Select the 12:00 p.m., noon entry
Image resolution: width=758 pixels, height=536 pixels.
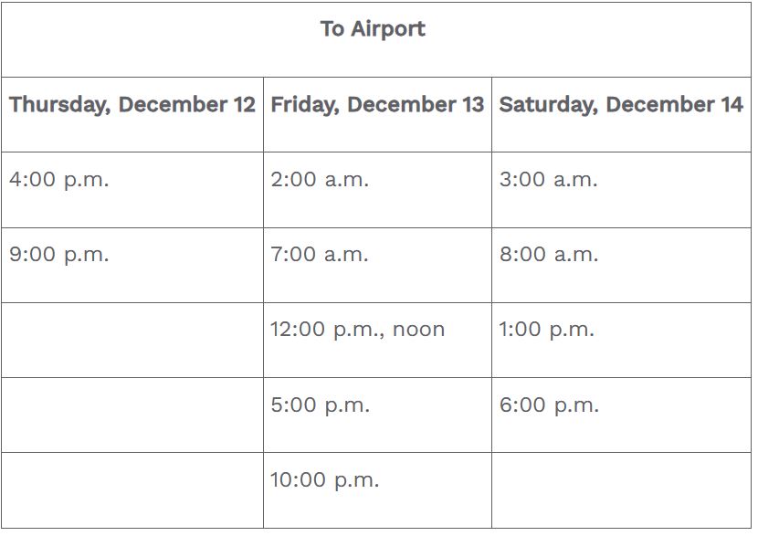coord(357,330)
